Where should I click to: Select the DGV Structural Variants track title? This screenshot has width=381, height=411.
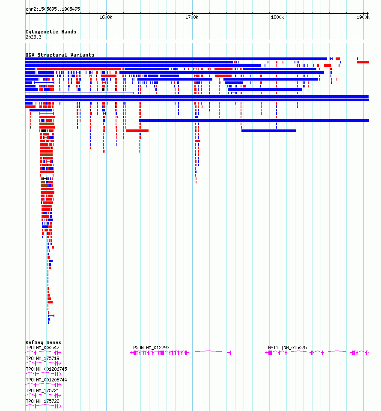(60, 55)
